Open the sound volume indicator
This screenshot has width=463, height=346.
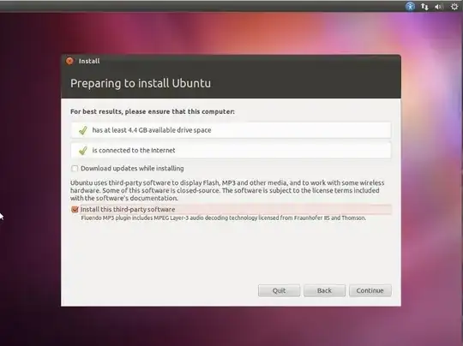pyautogui.click(x=439, y=7)
